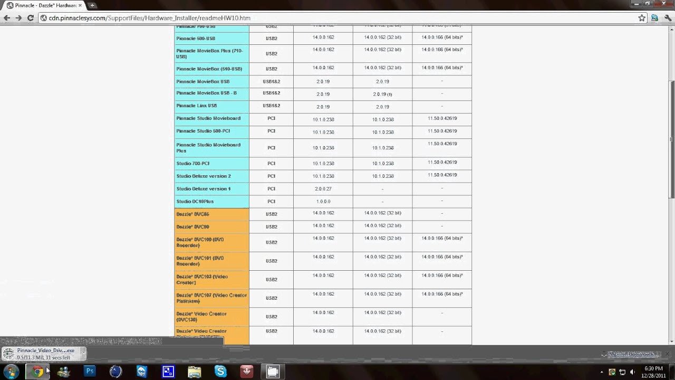Open the blue square taskbar application
This screenshot has height=380, width=675.
pos(168,372)
